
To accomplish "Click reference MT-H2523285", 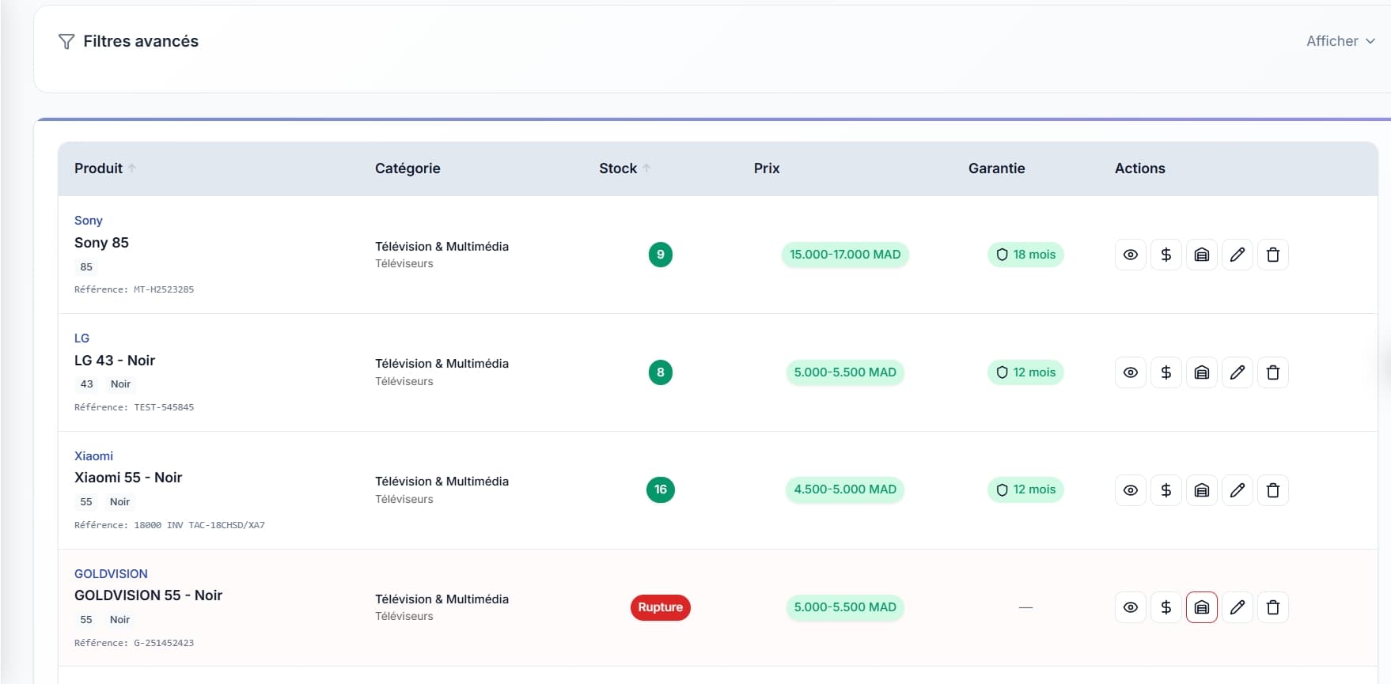I will tap(164, 289).
